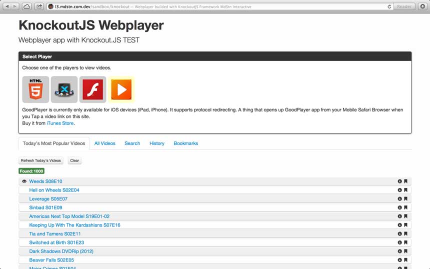430x269 pixels.
Task: Click the green Found: 1000 badge
Action: [x=31, y=171]
